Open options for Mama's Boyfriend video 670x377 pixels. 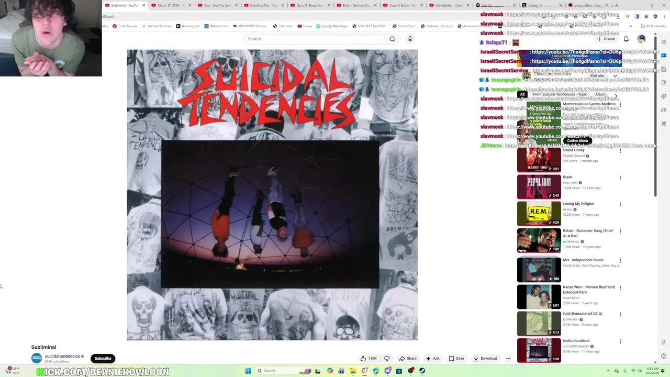(620, 288)
